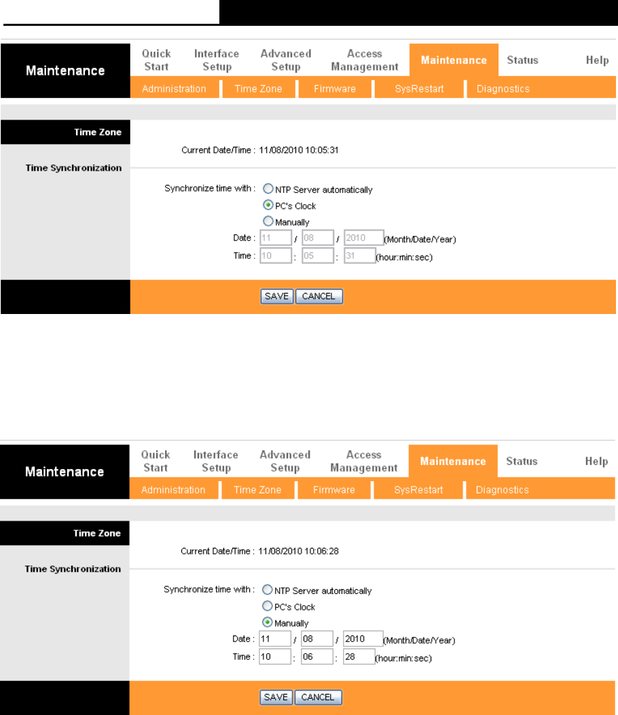This screenshot has width=618, height=715.
Task: Click the greyed minutes field showing 05
Action: (318, 256)
